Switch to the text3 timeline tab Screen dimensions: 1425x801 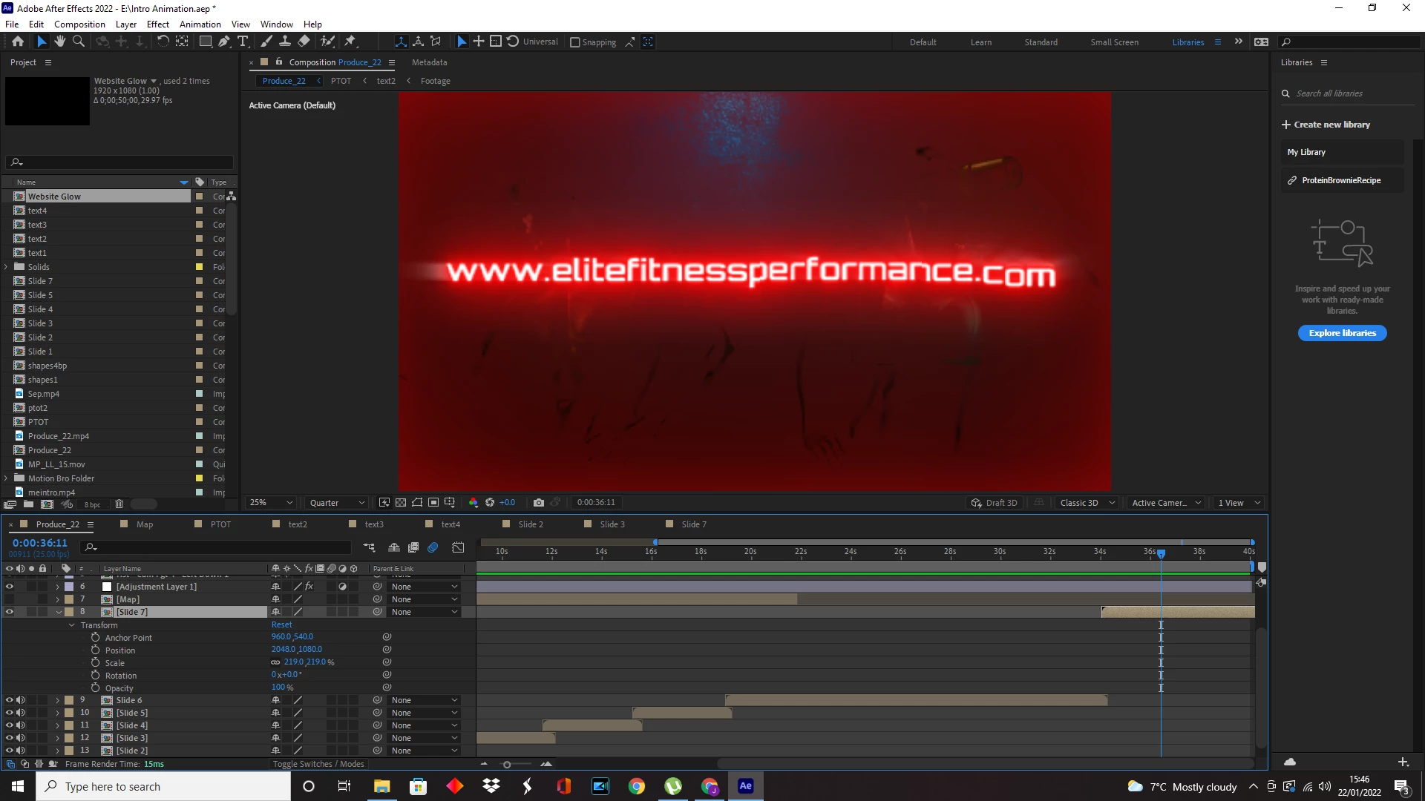click(373, 524)
